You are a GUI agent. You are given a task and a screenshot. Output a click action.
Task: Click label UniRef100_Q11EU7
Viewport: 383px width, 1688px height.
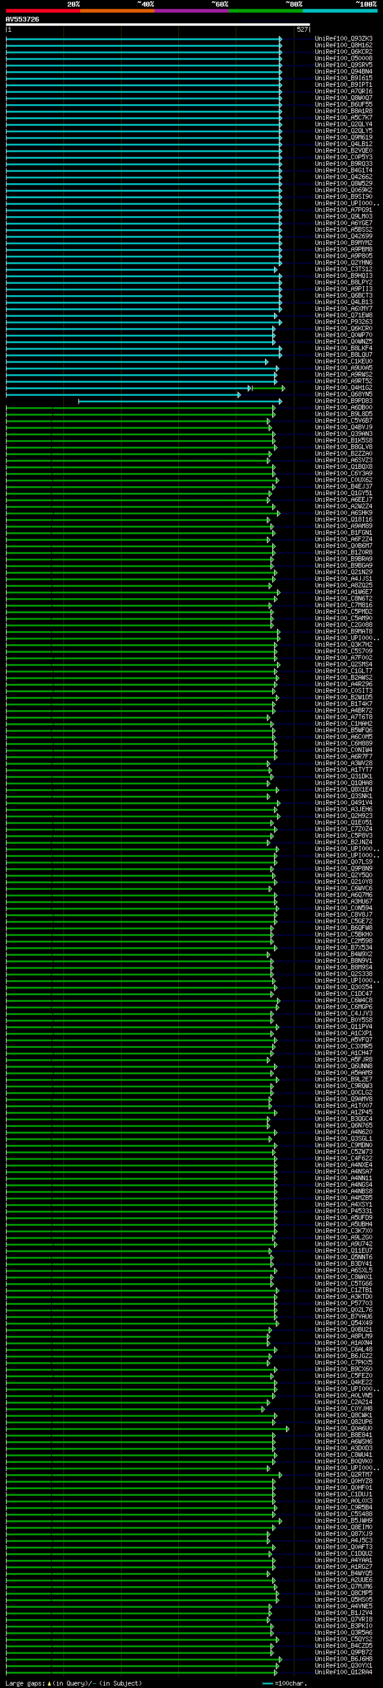344,1250
